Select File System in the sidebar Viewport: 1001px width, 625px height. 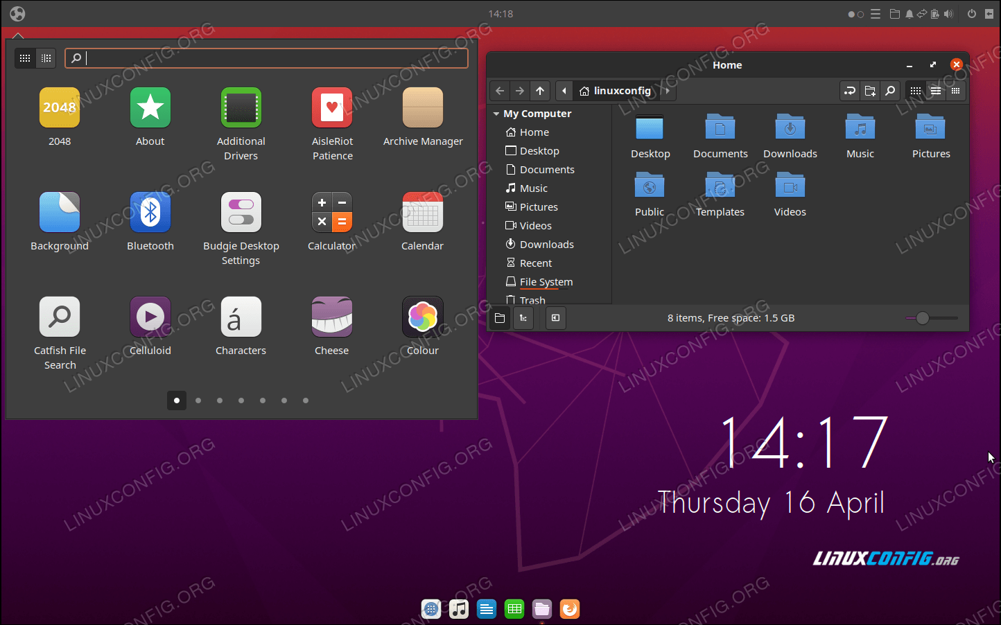point(546,282)
